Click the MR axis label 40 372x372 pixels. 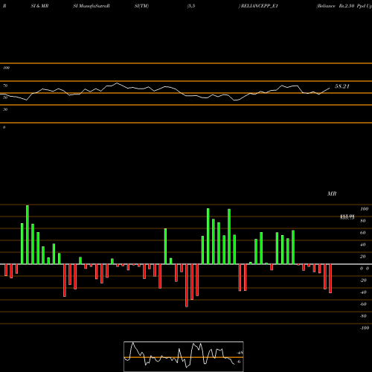tap(363, 245)
